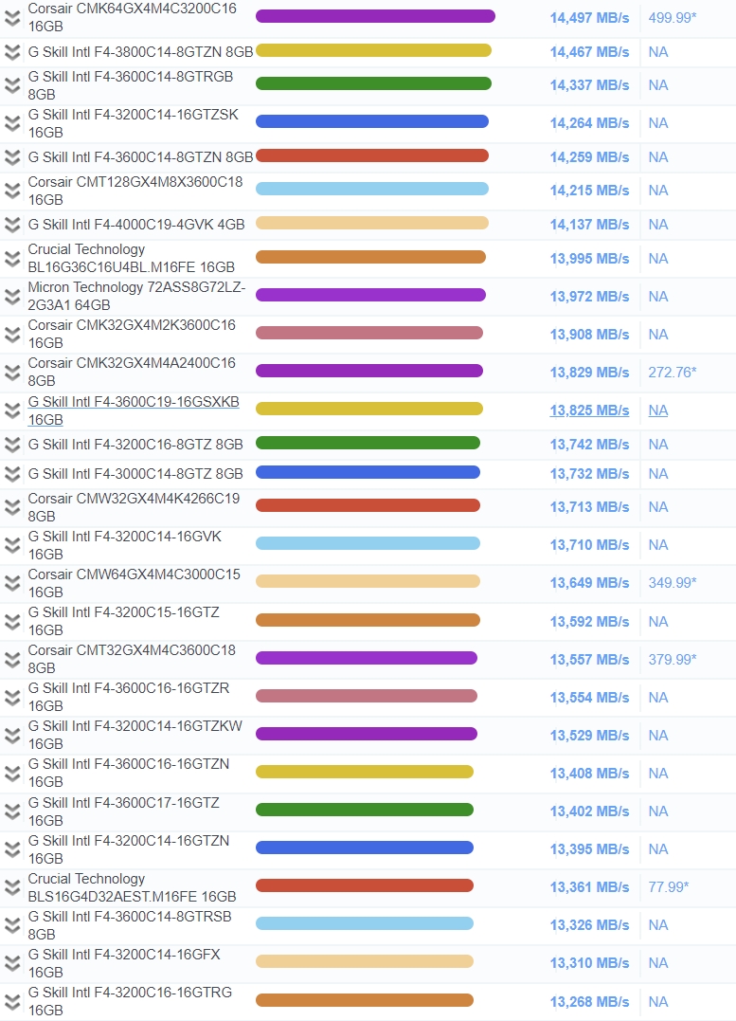736x1021 pixels.
Task: Click the 14,137 MB/s score
Action: [589, 225]
